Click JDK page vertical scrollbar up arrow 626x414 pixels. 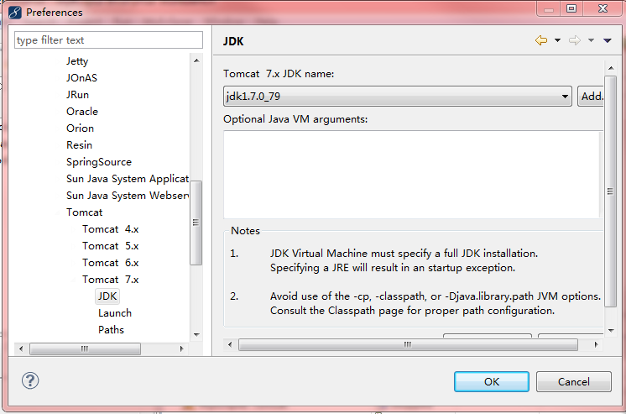click(x=611, y=68)
